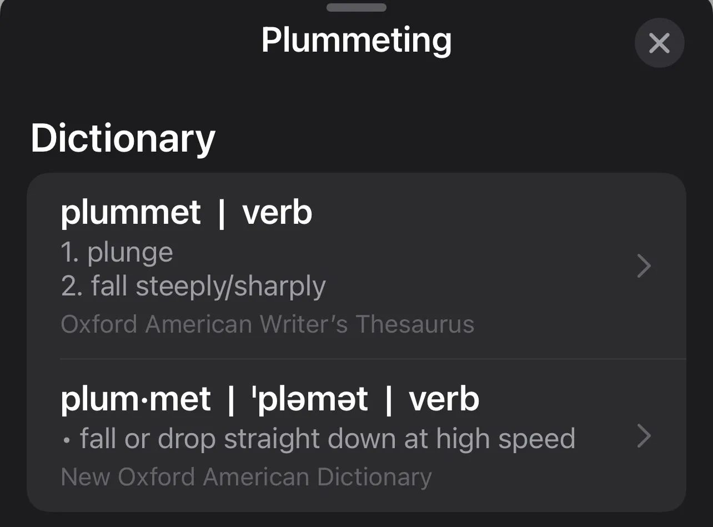Click the '1. plunge' synonym line
The height and width of the screenshot is (527, 713).
117,252
